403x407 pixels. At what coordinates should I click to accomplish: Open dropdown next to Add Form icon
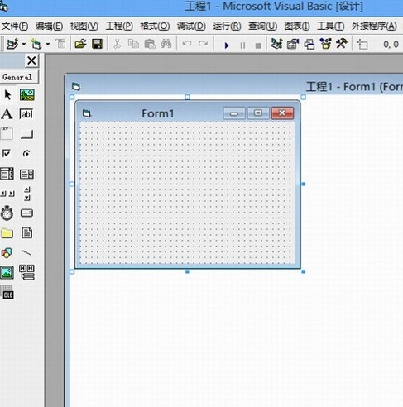coord(48,44)
